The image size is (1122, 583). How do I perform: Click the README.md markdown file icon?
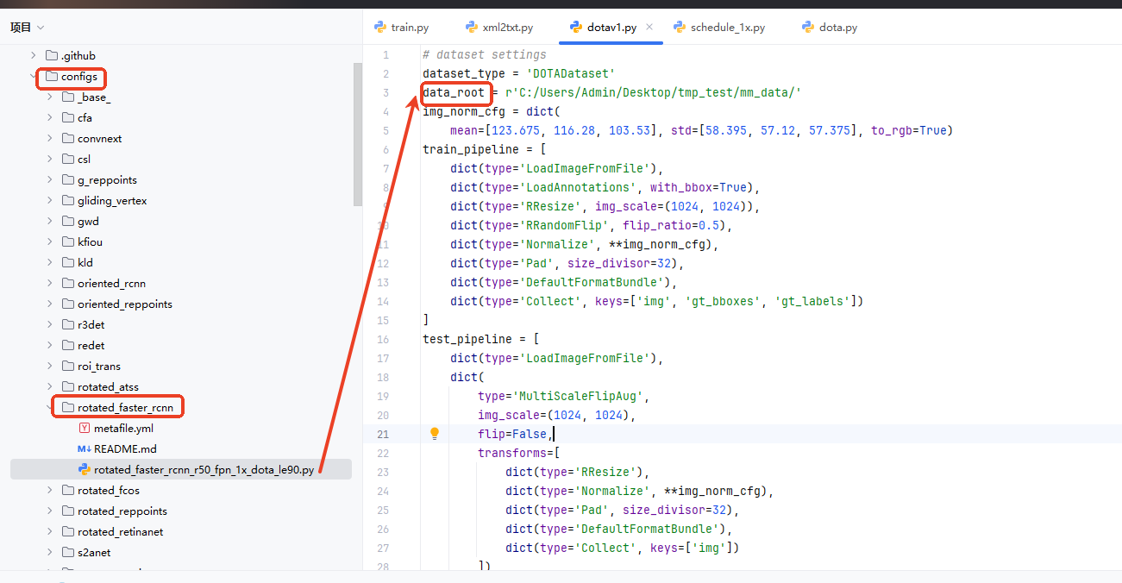tap(85, 448)
